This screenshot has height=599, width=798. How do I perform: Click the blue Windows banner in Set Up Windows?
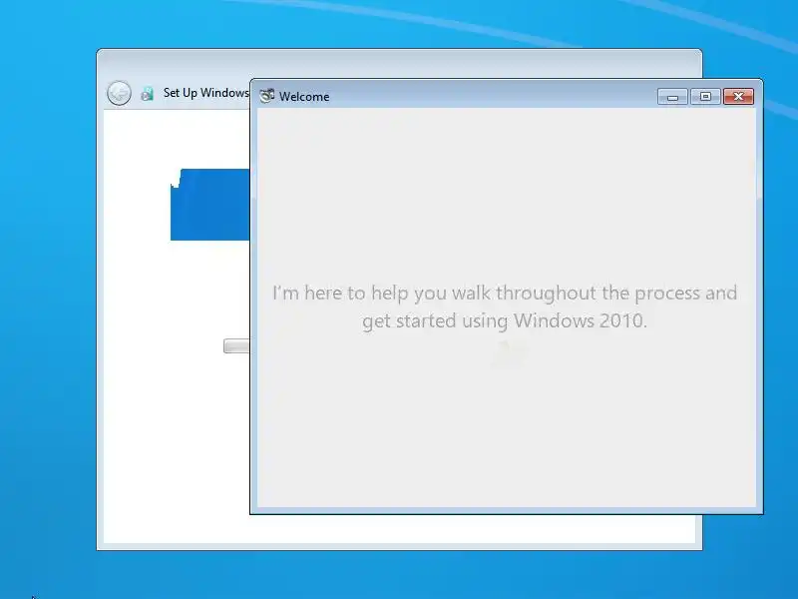pos(210,205)
